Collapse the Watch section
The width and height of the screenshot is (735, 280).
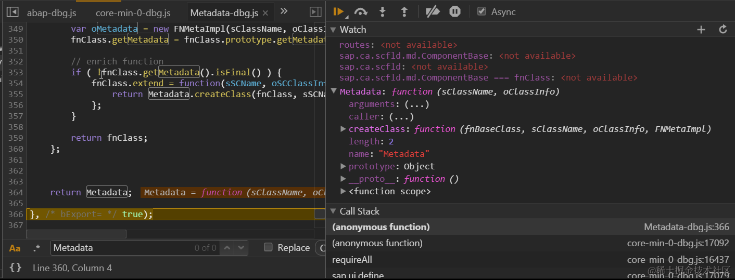tap(333, 30)
